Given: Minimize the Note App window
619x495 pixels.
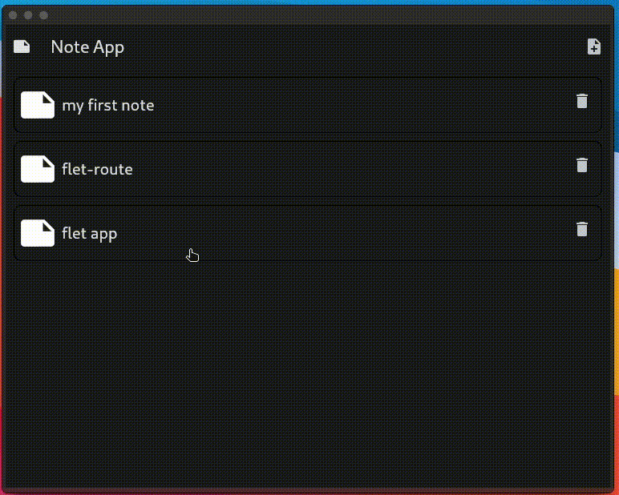Looking at the screenshot, I should [x=28, y=15].
